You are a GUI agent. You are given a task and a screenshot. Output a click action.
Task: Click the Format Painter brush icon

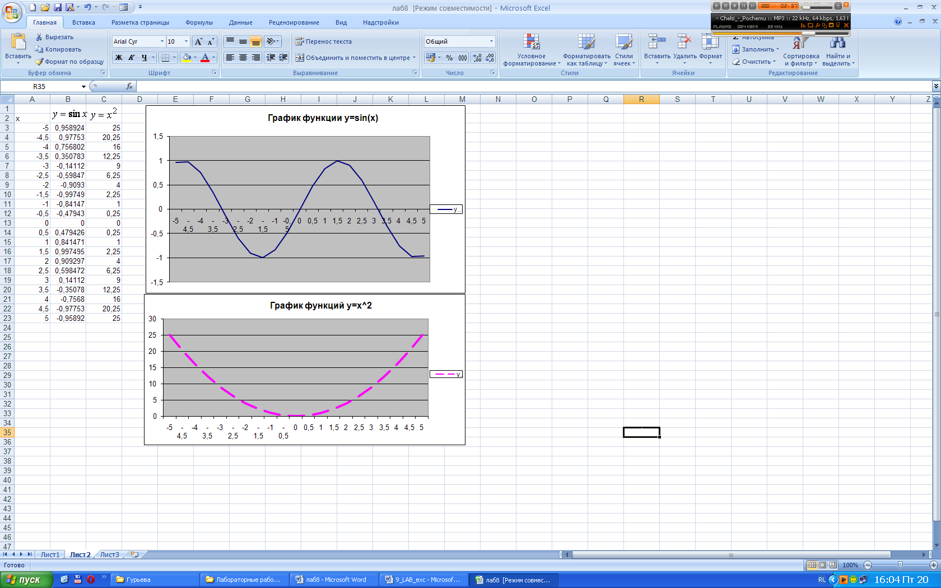40,62
